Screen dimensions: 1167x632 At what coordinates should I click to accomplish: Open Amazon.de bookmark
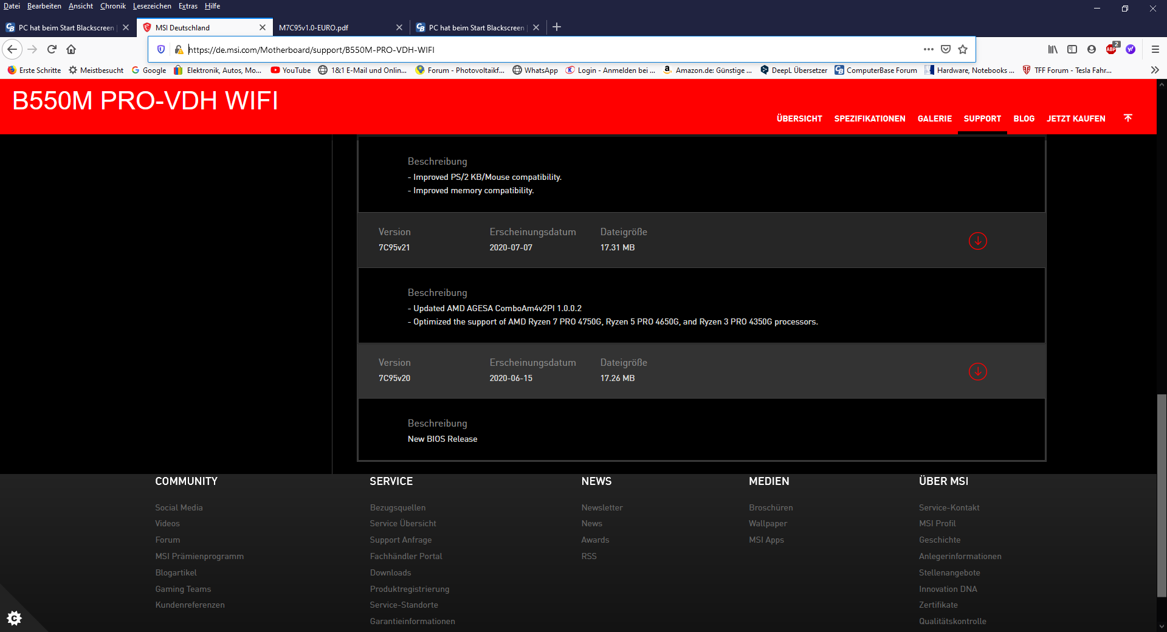pyautogui.click(x=707, y=70)
